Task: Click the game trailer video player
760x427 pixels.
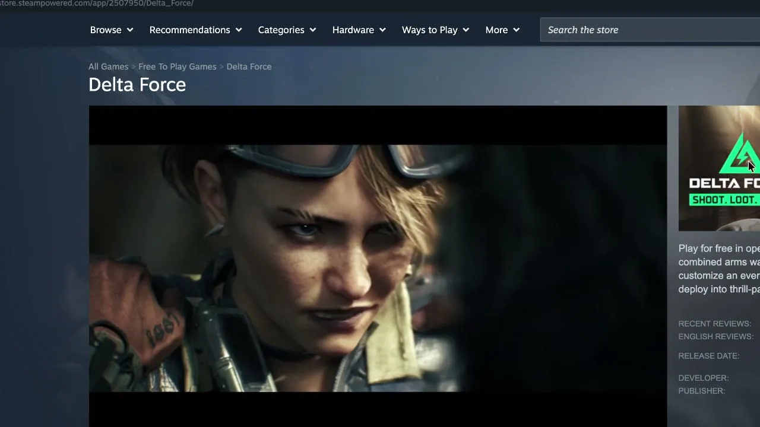Action: click(378, 266)
